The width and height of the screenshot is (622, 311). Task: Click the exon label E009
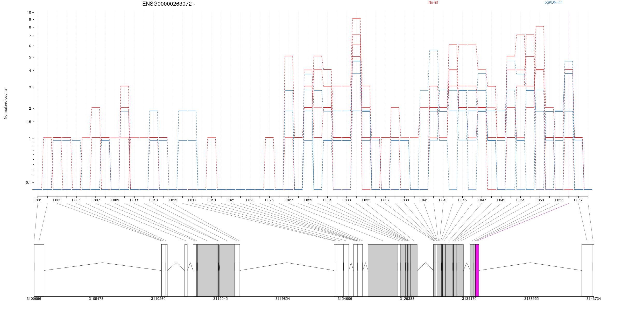click(x=115, y=200)
